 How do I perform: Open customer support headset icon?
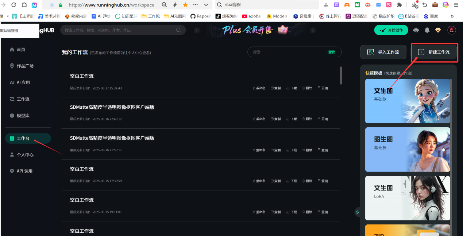coord(416,30)
